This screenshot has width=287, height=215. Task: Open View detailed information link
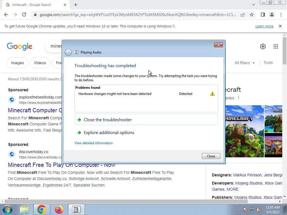point(94,143)
